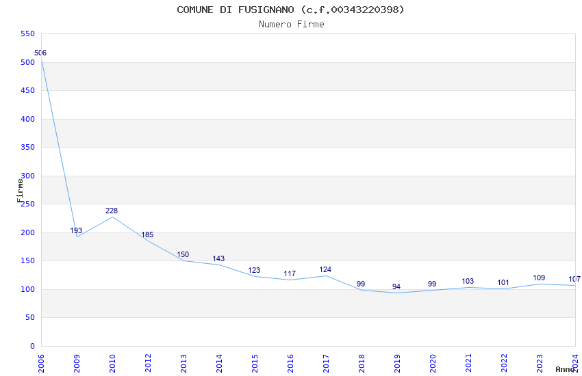Click the 350 y-axis value
This screenshot has width=582, height=376.
pos(28,148)
